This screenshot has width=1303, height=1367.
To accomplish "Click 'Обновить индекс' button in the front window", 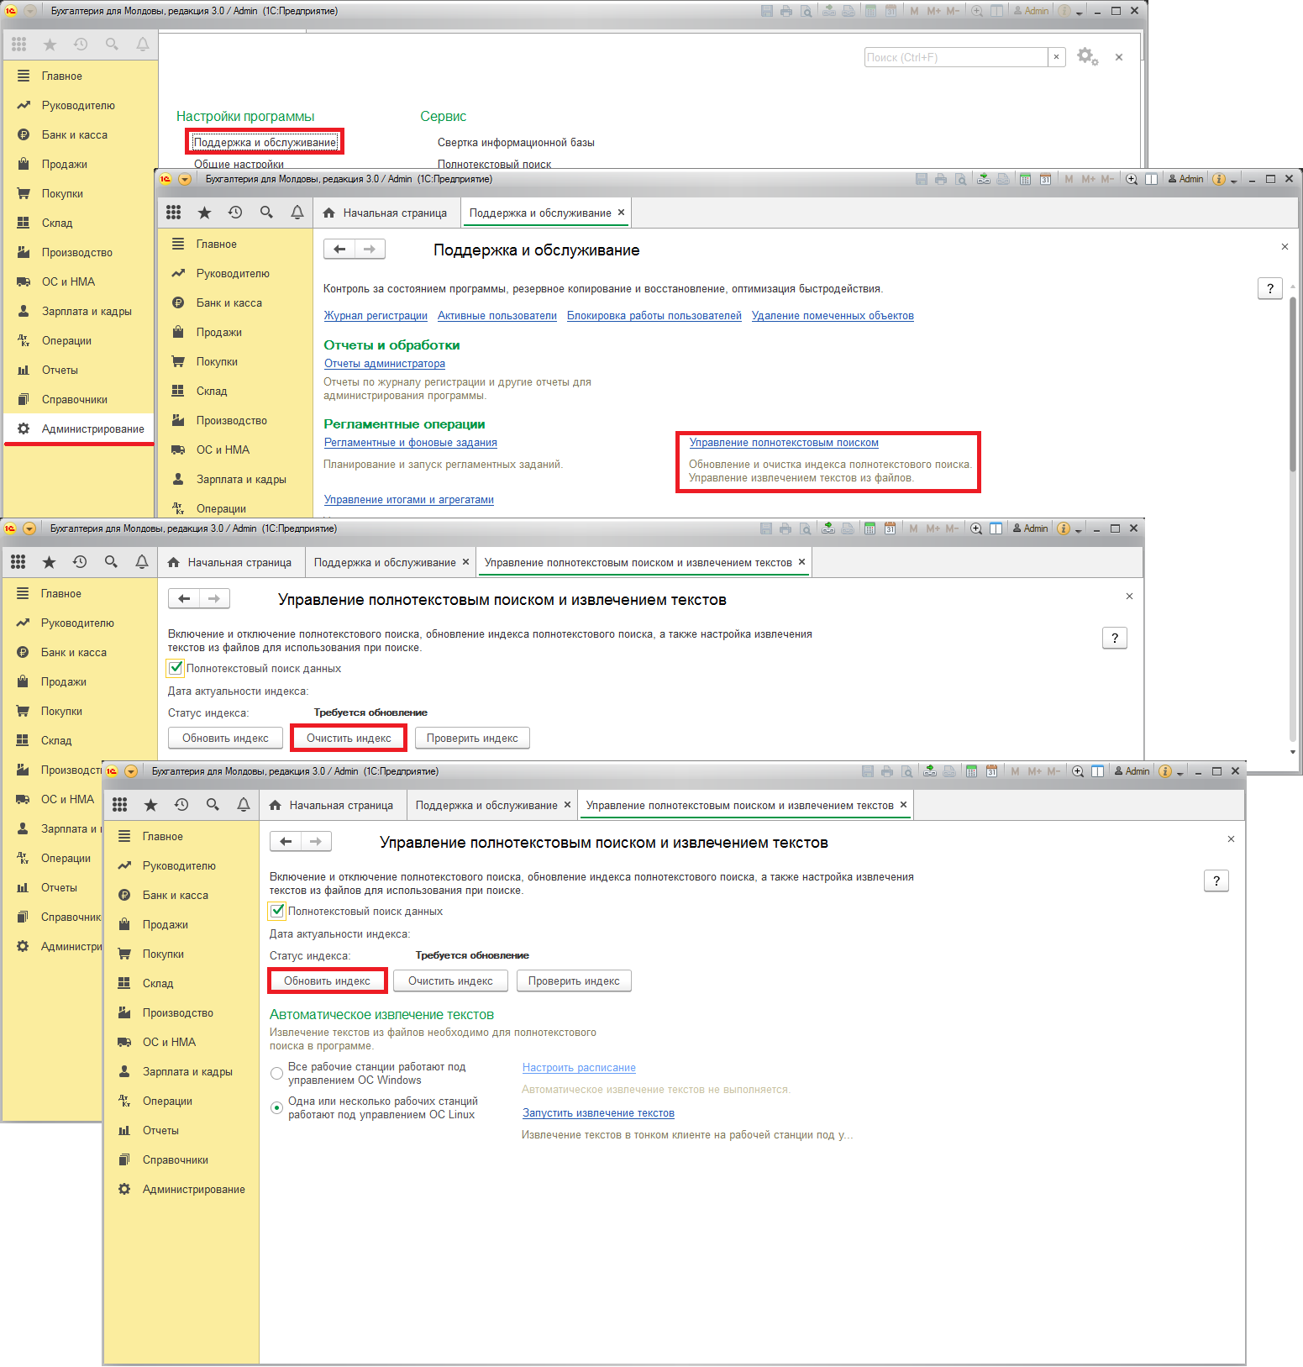I will tap(327, 981).
